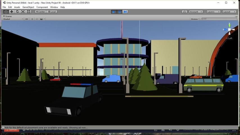Expand the Account dropdown
Image resolution: width=240 pixels, height=135 pixels.
[196, 12]
